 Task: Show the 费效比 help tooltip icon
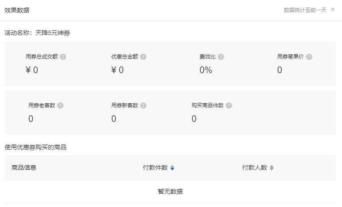tap(221, 57)
